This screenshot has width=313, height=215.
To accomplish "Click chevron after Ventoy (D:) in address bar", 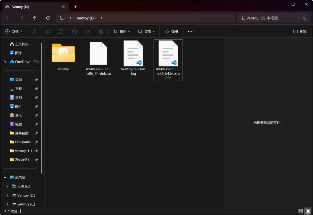I will pyautogui.click(x=102, y=18).
